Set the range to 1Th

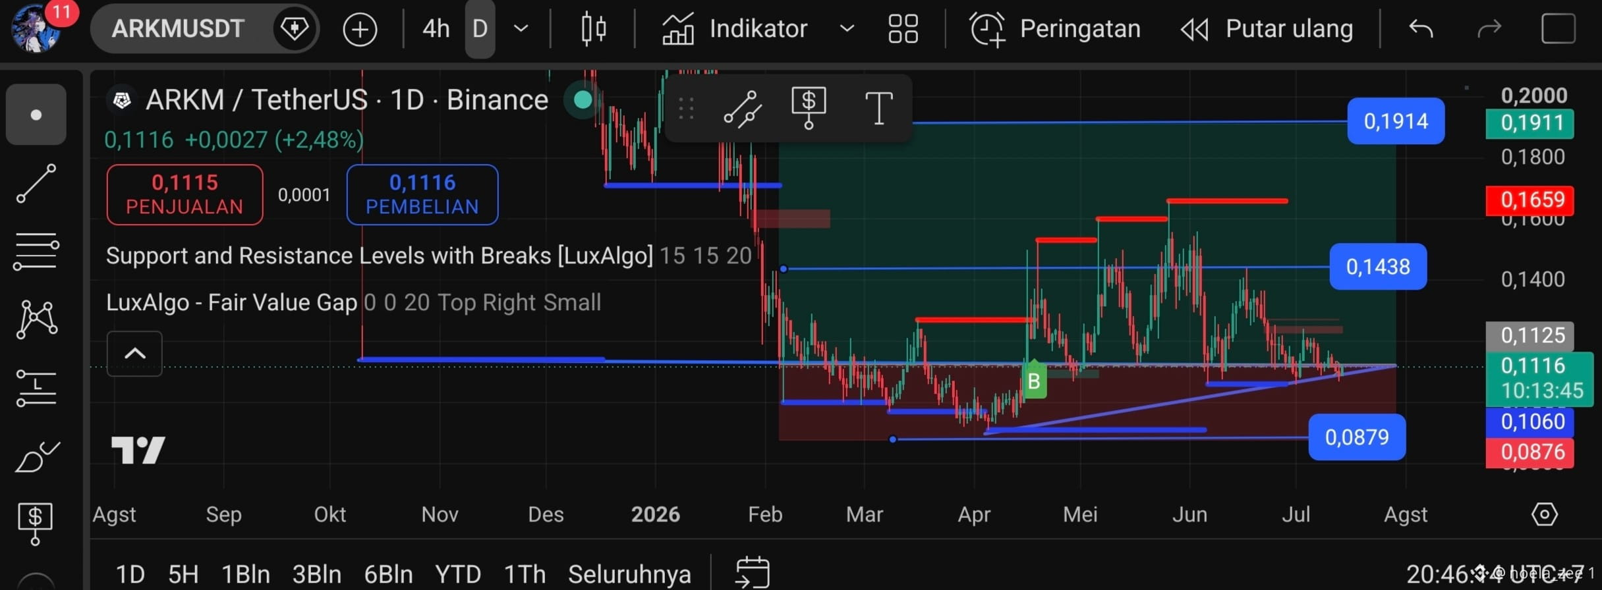pos(525,574)
